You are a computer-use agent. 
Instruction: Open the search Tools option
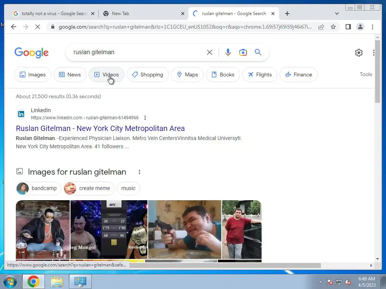tap(366, 74)
